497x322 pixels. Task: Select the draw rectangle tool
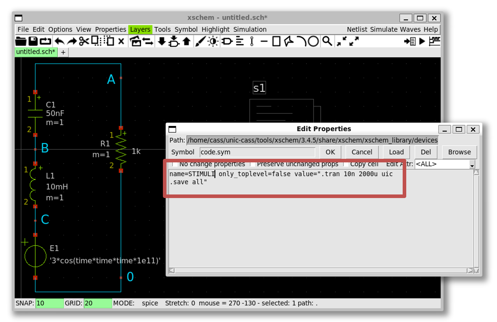277,41
